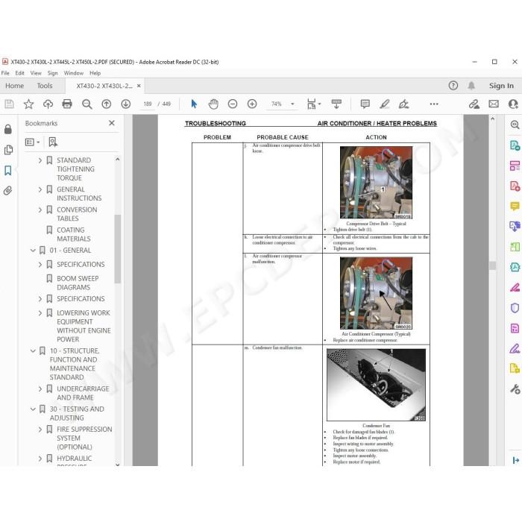Collapse the 01 - GENERAL bookmark

33,251
